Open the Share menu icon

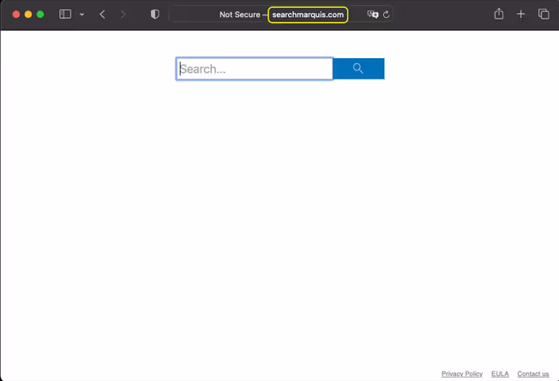pos(499,15)
